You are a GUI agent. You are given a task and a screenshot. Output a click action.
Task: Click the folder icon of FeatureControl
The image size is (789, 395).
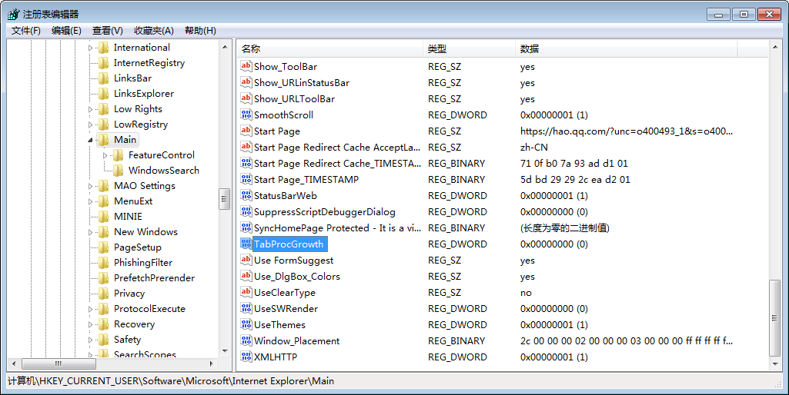pos(119,155)
